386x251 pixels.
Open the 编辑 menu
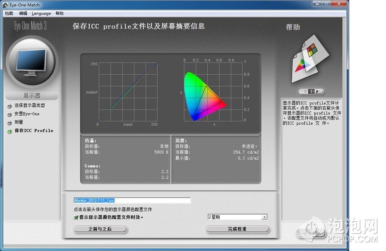point(23,13)
